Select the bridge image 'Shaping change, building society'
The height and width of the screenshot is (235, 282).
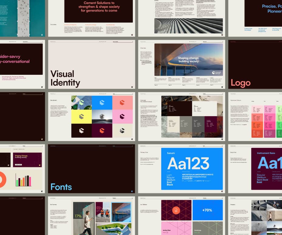(x=188, y=60)
